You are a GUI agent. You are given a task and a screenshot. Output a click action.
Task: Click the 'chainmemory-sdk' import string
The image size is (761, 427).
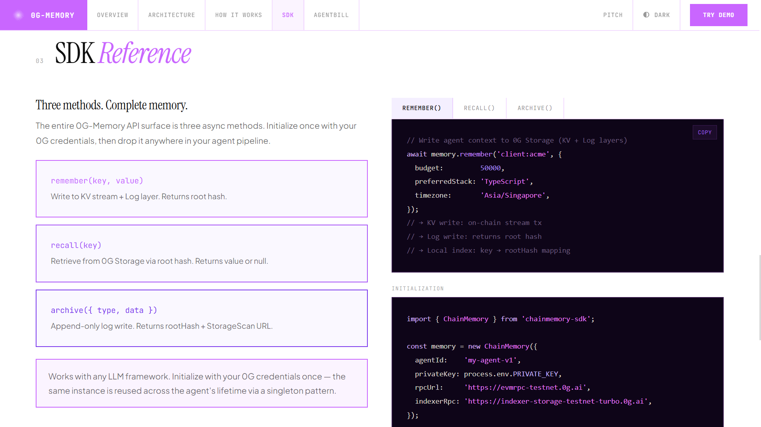click(x=556, y=319)
